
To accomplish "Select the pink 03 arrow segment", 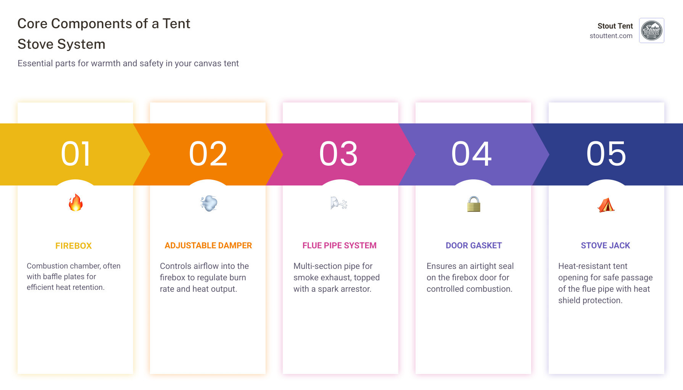I will [x=339, y=154].
